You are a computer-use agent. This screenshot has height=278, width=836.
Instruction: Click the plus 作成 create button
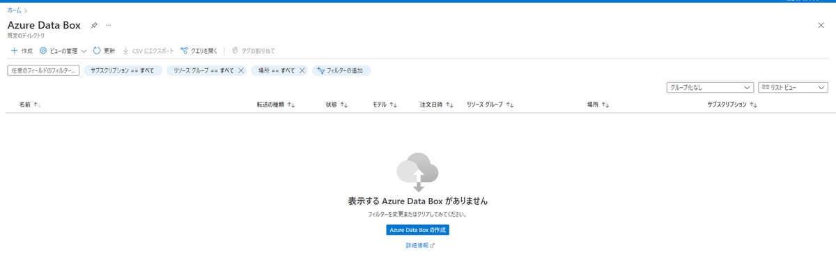[x=22, y=51]
